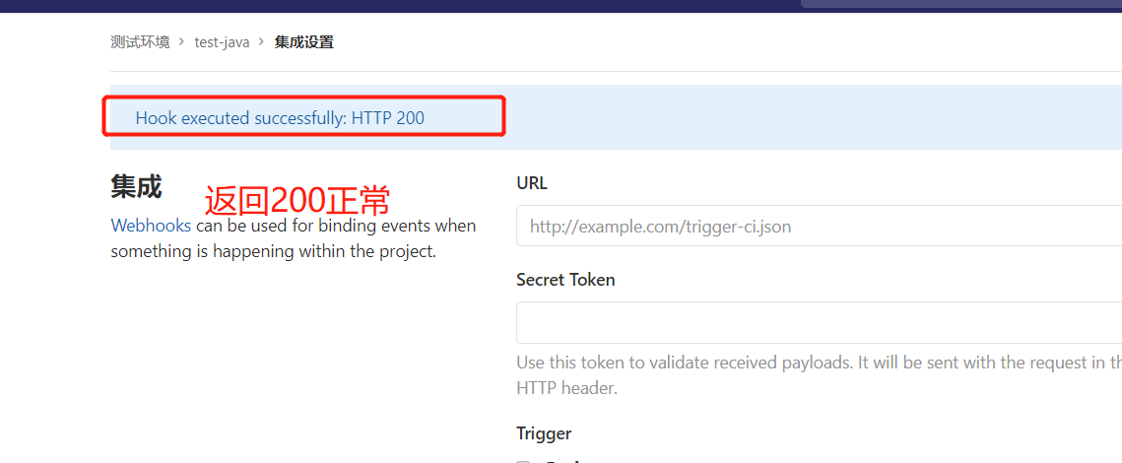Open the test-java breadcrumb link
This screenshot has width=1122, height=463.
(222, 42)
